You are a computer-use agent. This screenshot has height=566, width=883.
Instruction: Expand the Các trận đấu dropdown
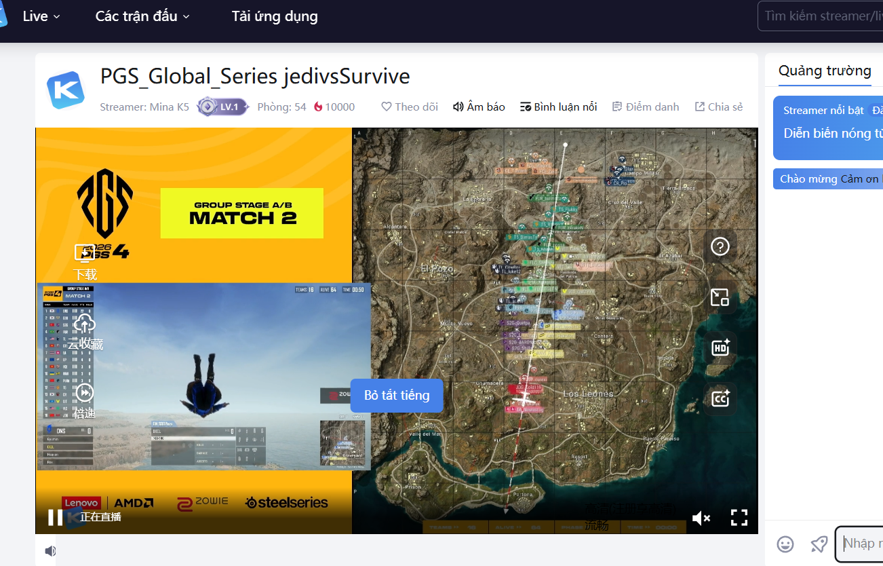click(x=142, y=16)
